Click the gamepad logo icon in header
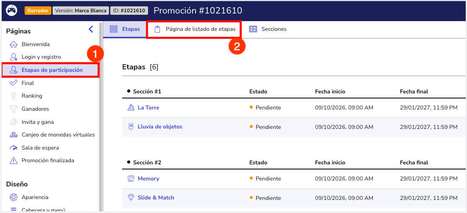467x213 pixels. pyautogui.click(x=11, y=11)
